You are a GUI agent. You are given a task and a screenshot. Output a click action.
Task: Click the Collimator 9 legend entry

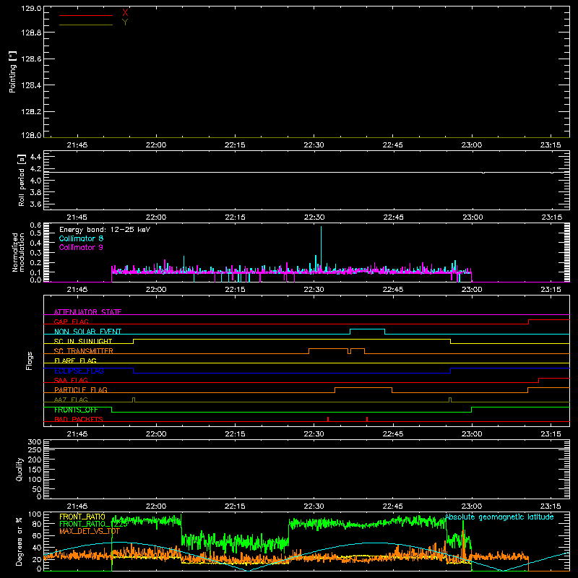click(82, 247)
